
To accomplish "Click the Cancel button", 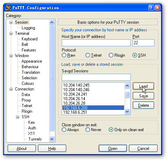I will pyautogui.click(x=143, y=149).
